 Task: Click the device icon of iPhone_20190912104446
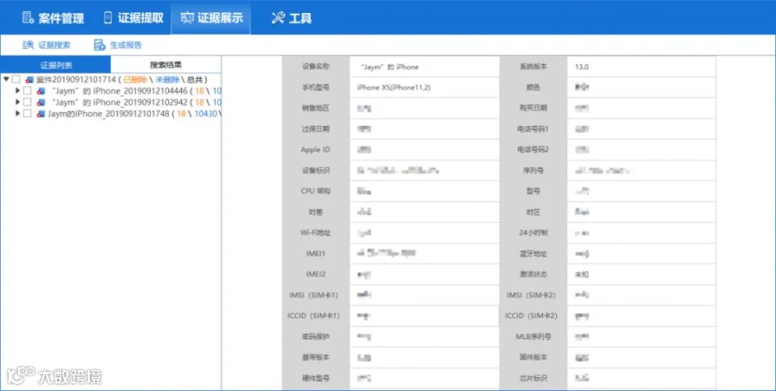coord(41,91)
